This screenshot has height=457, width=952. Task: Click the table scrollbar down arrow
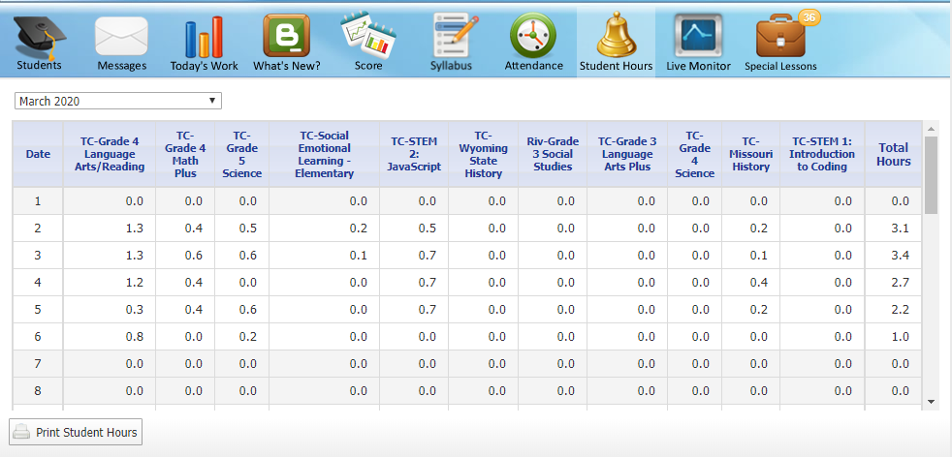[931, 401]
